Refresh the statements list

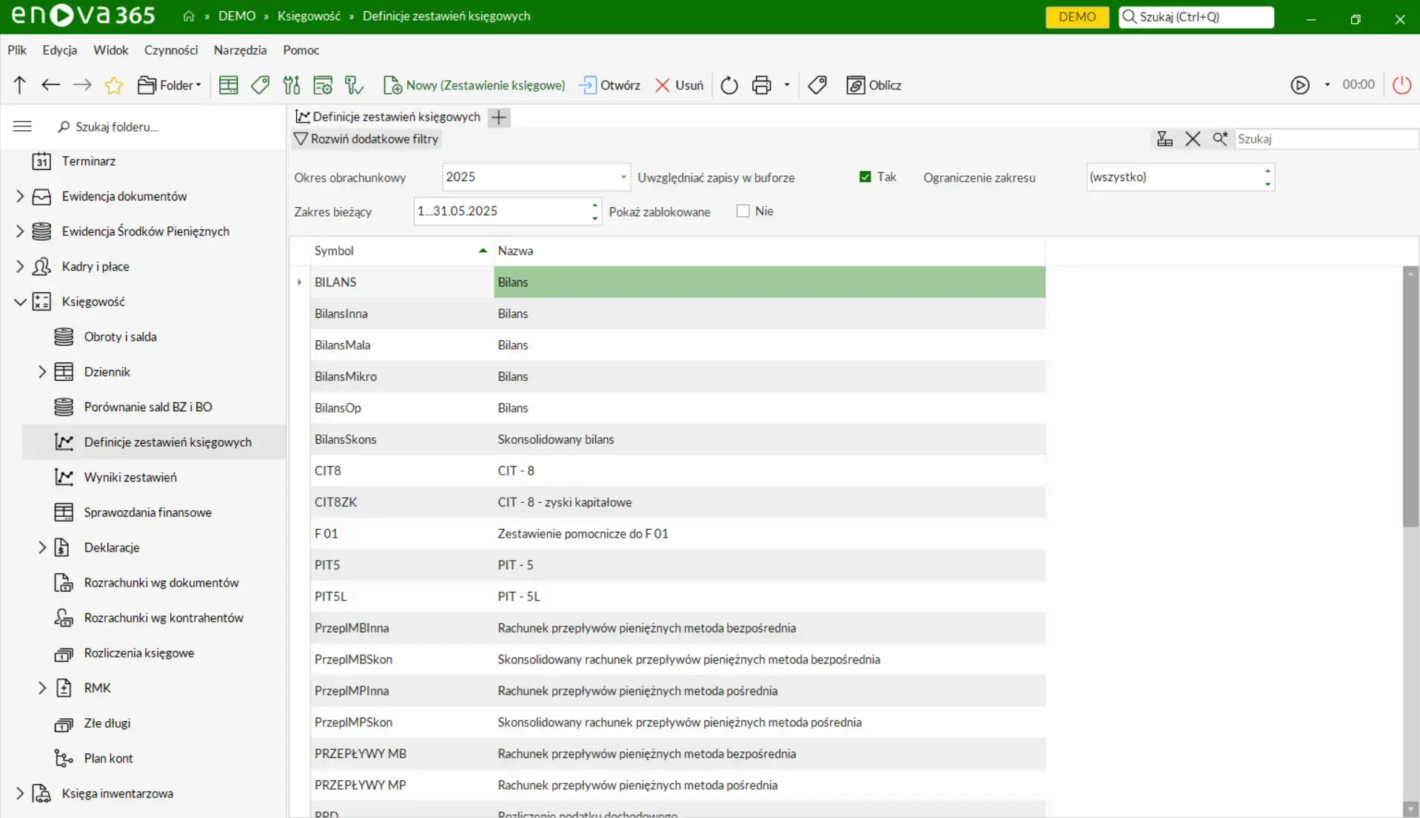coord(729,85)
